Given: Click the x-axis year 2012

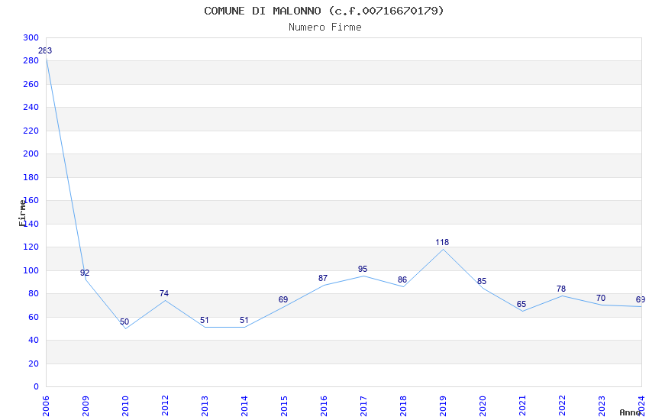Looking at the screenshot, I should pos(165,406).
